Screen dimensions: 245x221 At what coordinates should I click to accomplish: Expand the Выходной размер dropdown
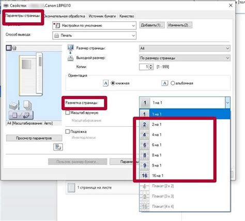pos(185,58)
